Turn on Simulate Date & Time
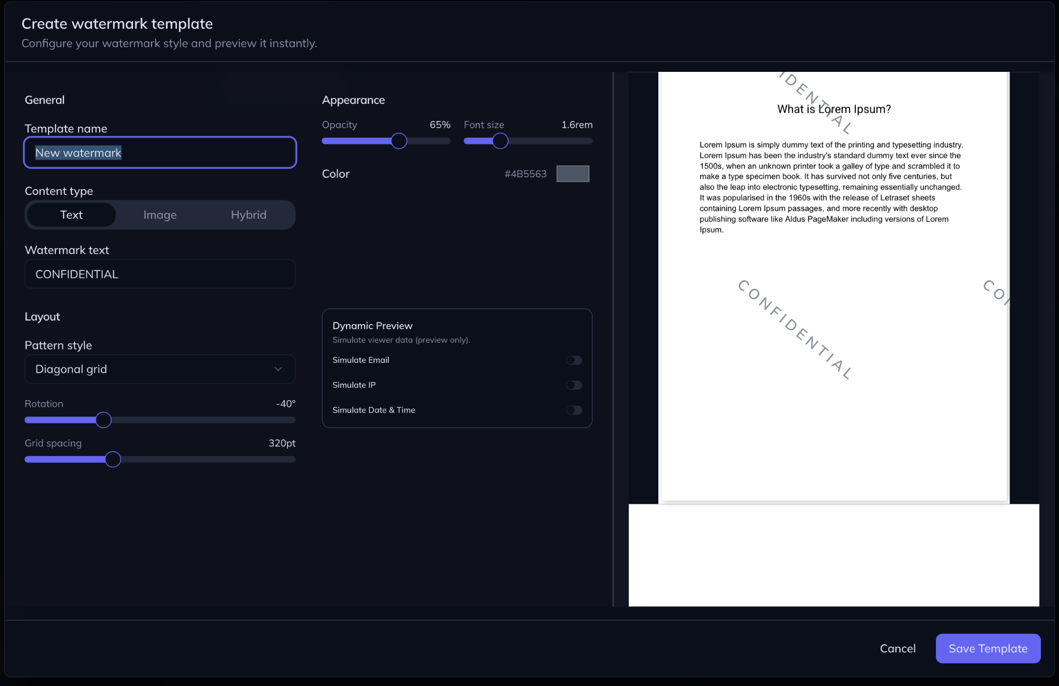 [x=573, y=410]
